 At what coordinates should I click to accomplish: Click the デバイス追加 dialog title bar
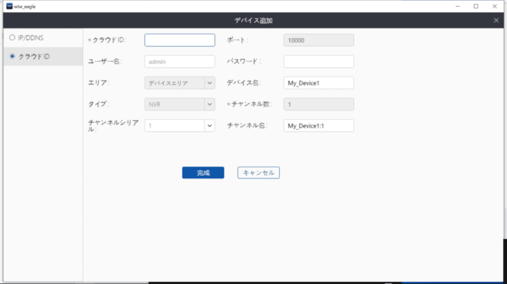coord(254,20)
